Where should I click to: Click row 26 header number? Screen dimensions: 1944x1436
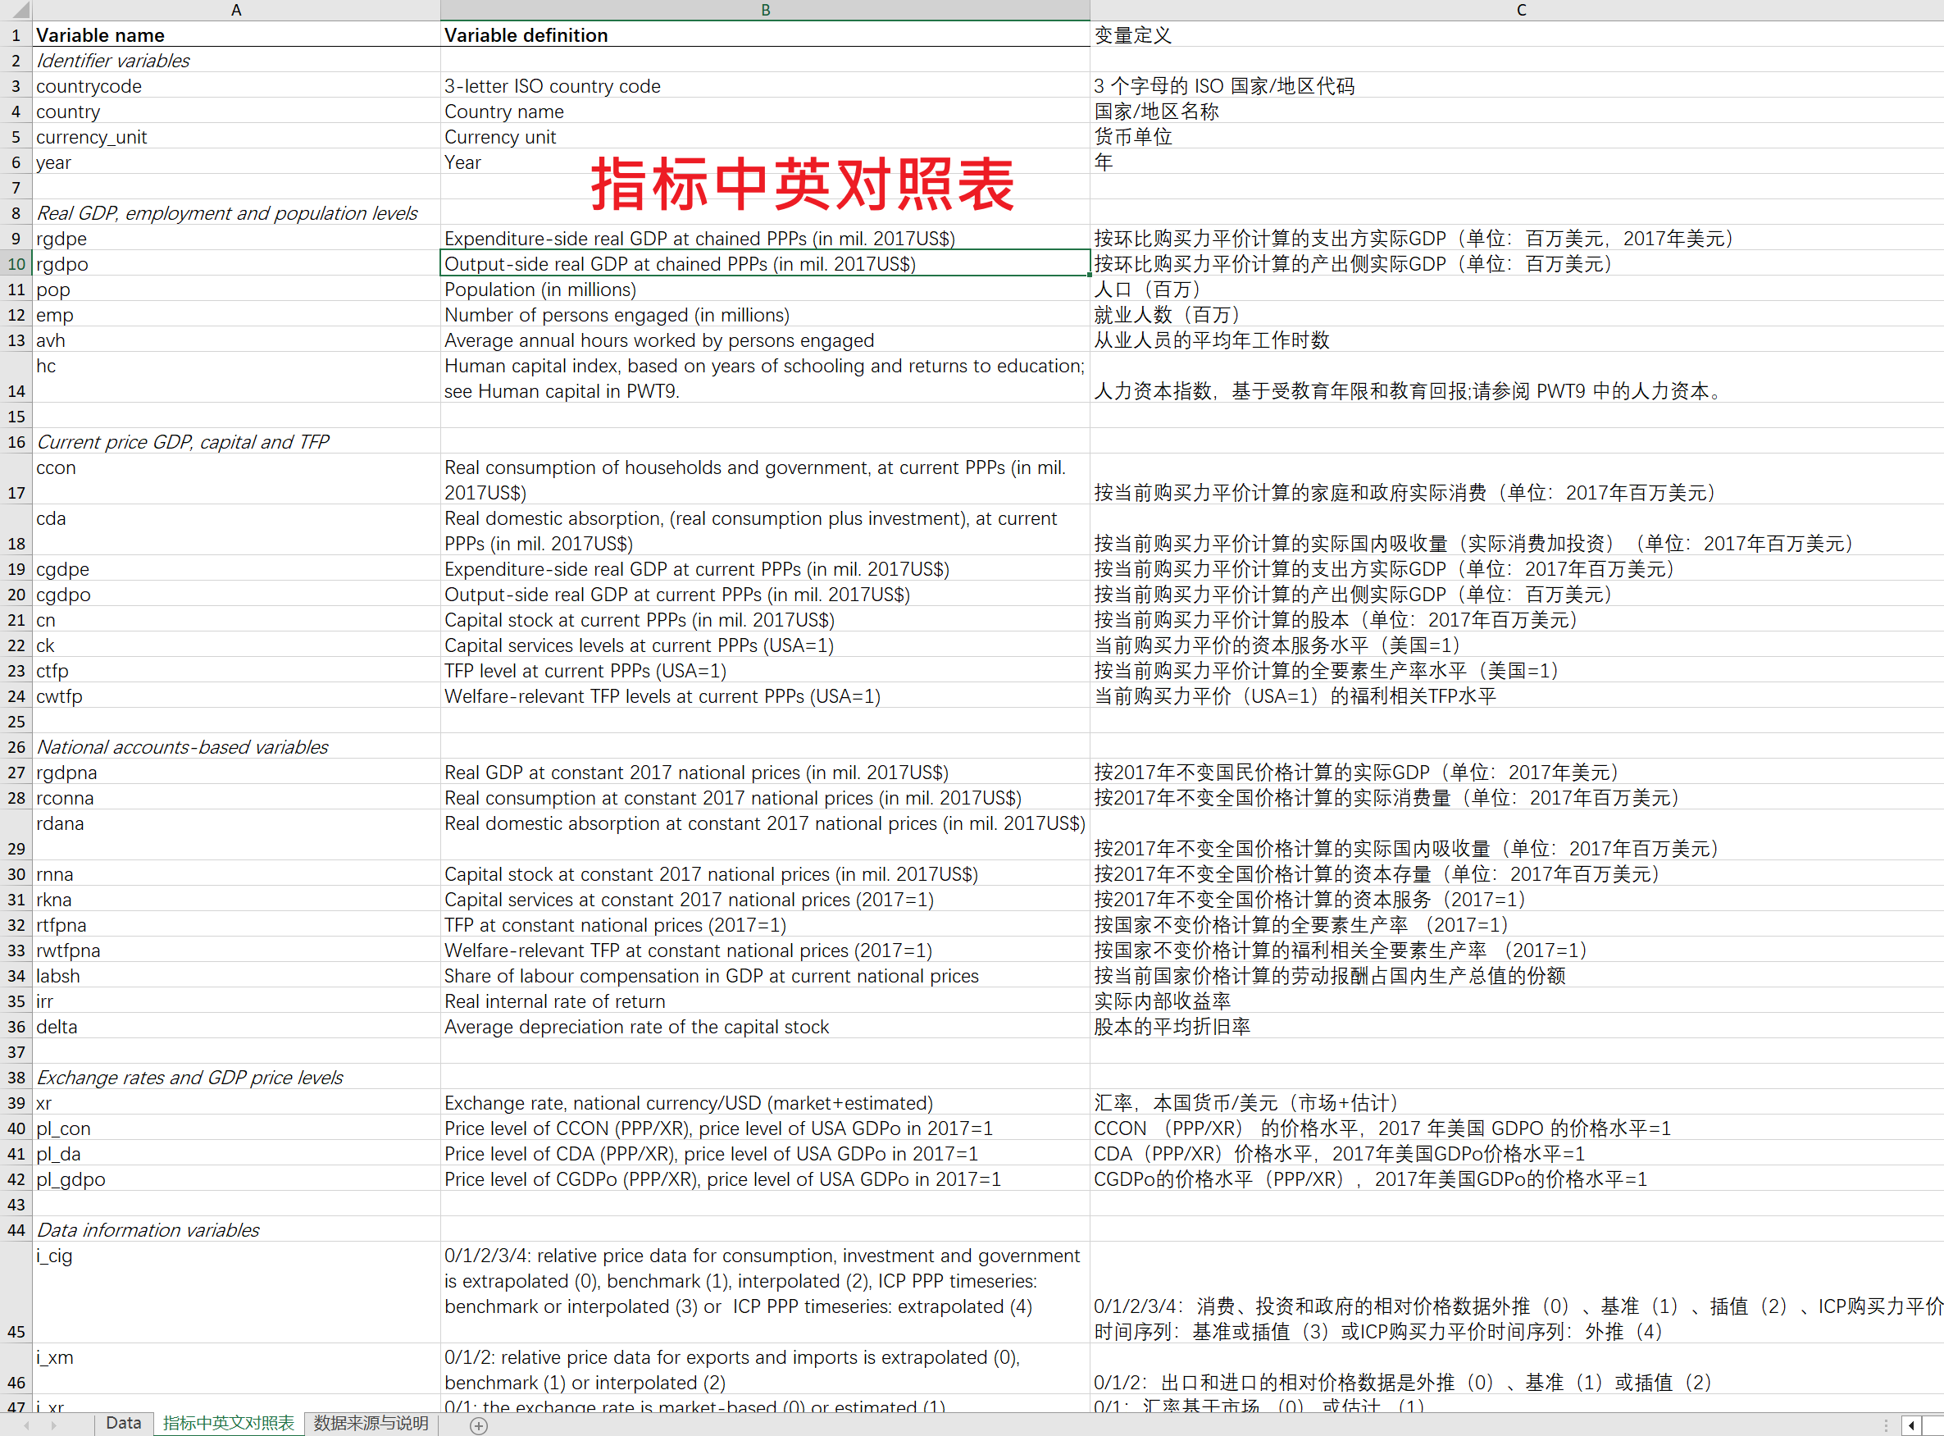click(x=16, y=748)
